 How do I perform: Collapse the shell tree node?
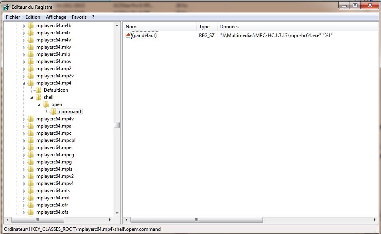tap(32, 98)
